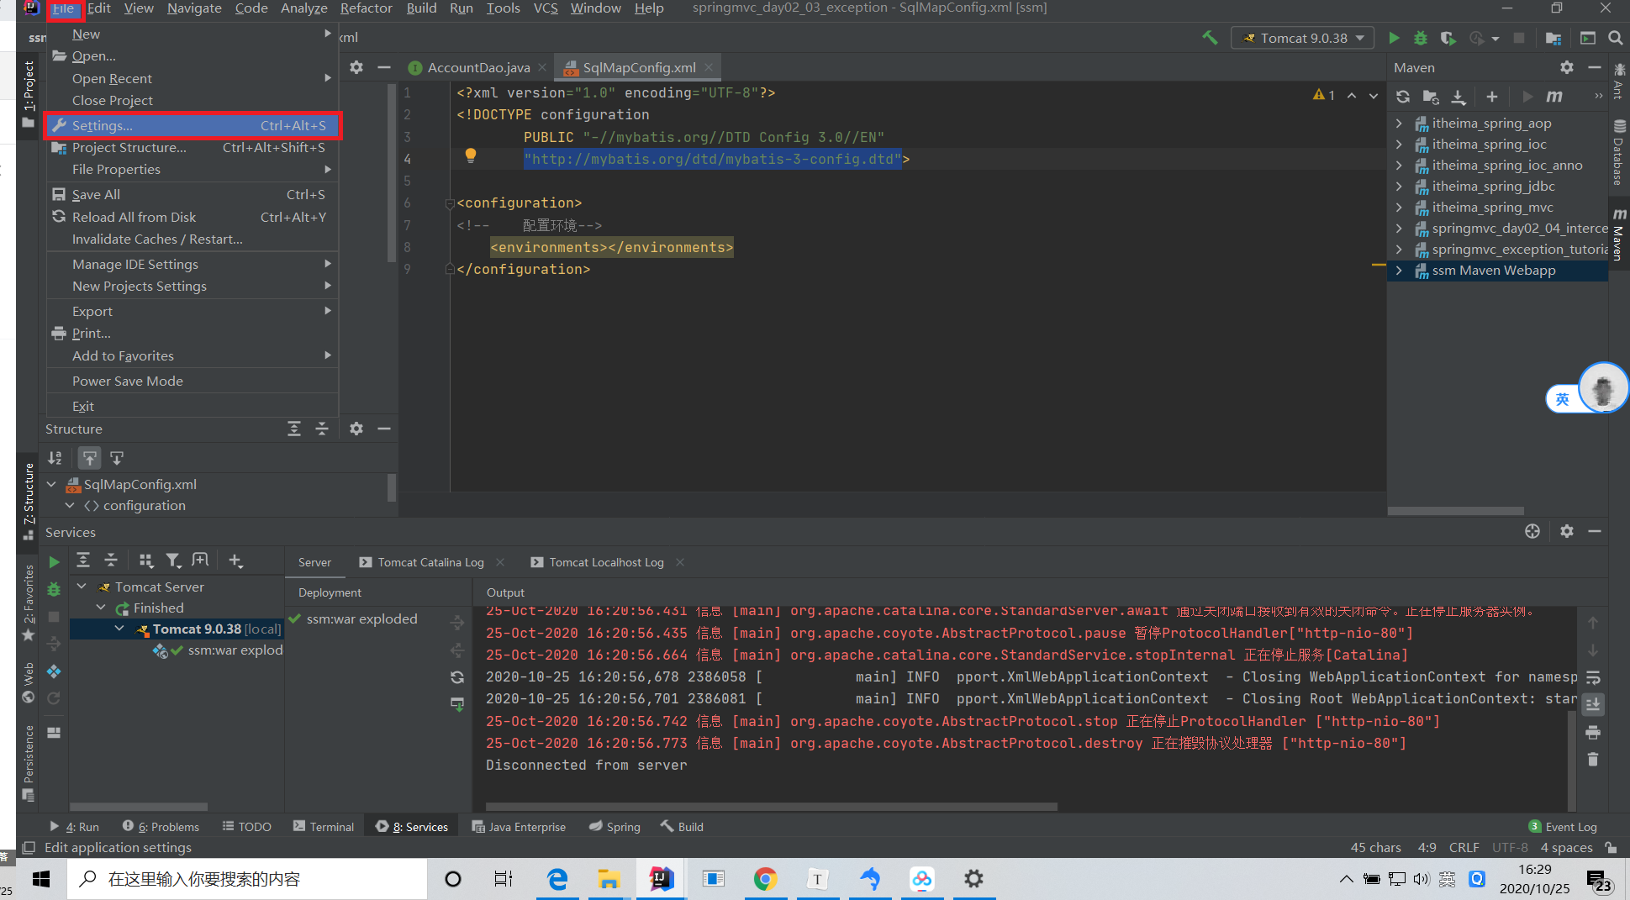Download sources in the Maven panel
The image size is (1630, 900).
1459,97
